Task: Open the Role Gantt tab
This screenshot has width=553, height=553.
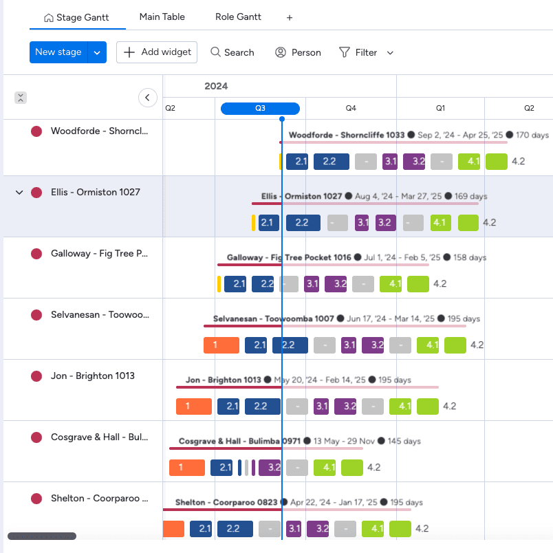Action: [x=238, y=17]
